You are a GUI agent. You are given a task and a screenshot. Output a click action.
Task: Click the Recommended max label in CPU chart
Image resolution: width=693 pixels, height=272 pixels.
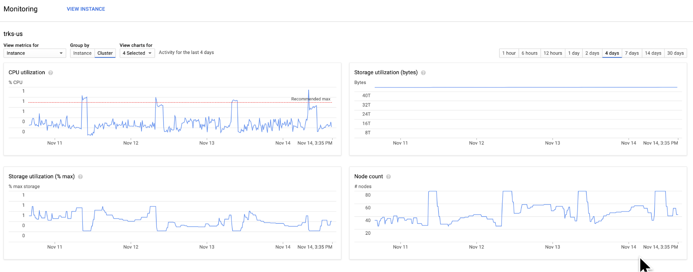tap(311, 99)
